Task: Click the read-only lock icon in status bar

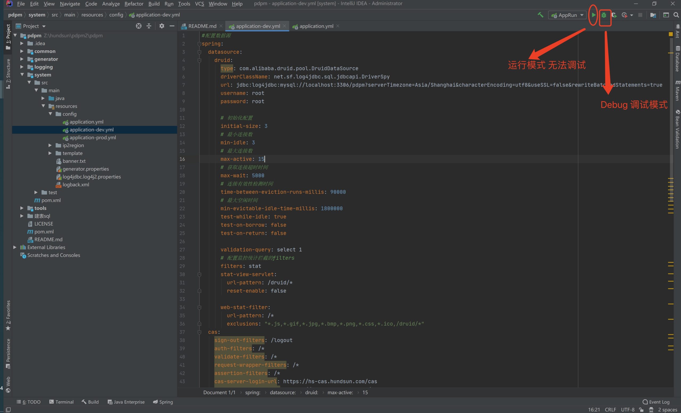Action: [641, 410]
